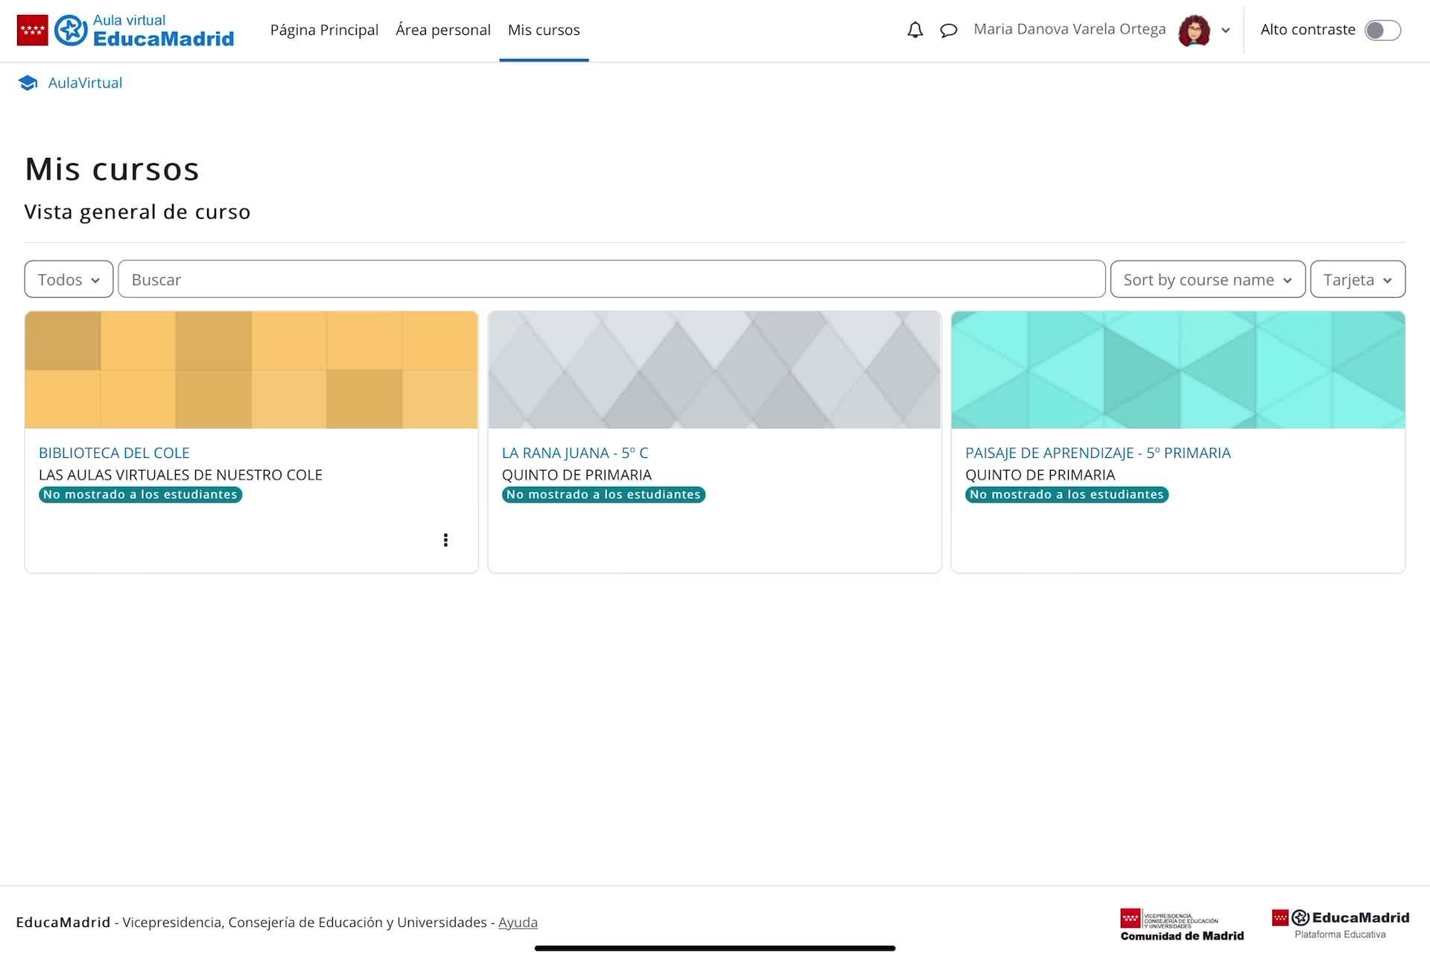The image size is (1430, 959).
Task: Open the BIBLIOTECA DEL COLE course link
Action: tap(114, 453)
